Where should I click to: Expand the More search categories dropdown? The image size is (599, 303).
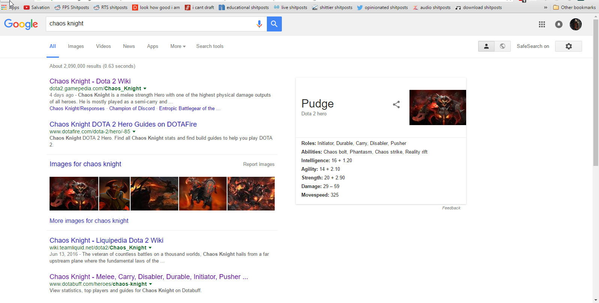(178, 46)
